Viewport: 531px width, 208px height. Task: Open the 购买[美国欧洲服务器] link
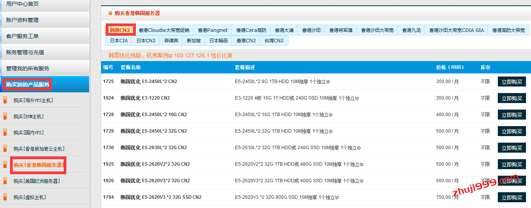tap(37, 181)
